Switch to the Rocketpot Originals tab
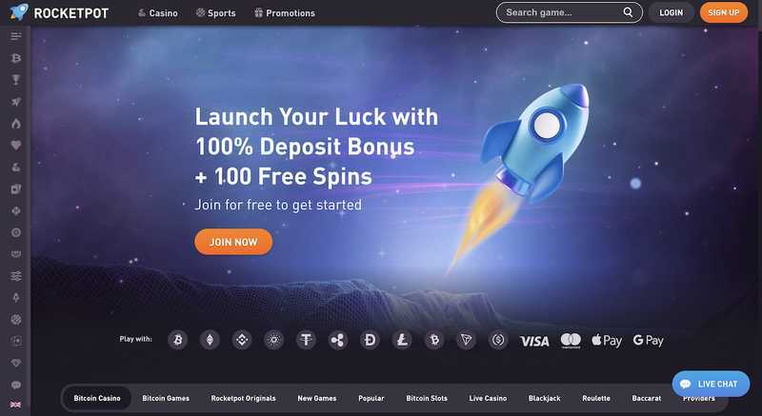 click(x=243, y=398)
